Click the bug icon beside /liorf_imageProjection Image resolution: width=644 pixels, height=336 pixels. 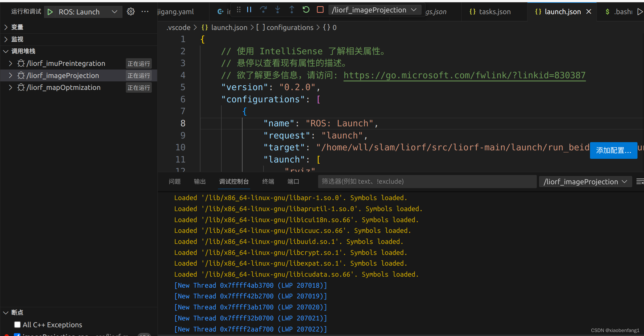(21, 75)
